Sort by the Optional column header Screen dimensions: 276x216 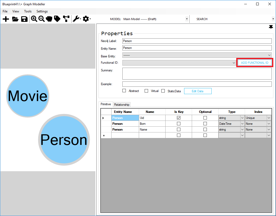[x=205, y=112]
